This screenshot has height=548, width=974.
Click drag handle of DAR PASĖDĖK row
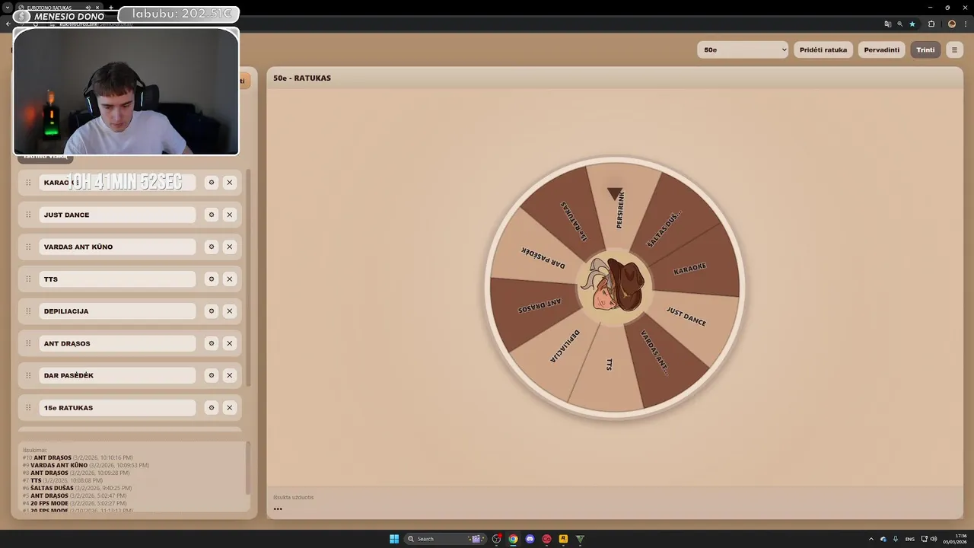coord(28,375)
